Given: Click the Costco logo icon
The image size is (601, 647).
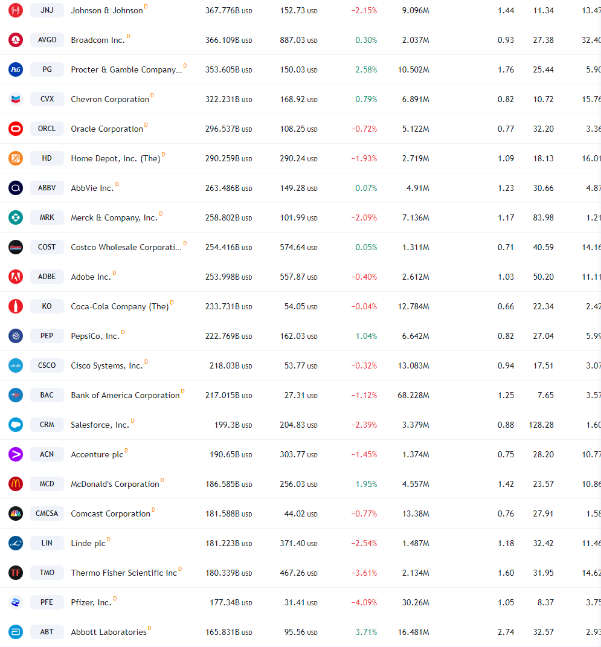Looking at the screenshot, I should click(x=16, y=247).
